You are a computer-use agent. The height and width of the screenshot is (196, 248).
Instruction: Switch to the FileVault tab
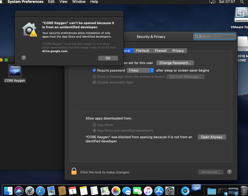pyautogui.click(x=142, y=51)
